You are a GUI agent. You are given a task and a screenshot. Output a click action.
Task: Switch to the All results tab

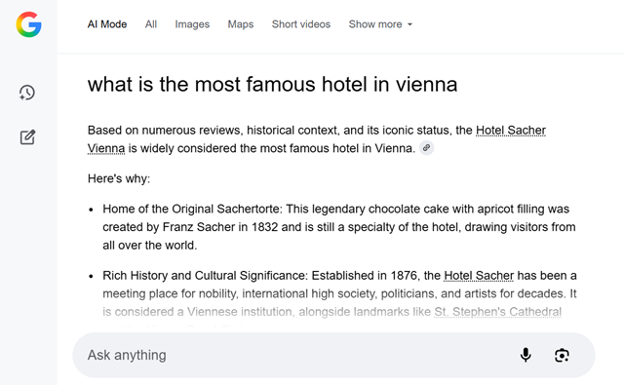[151, 24]
